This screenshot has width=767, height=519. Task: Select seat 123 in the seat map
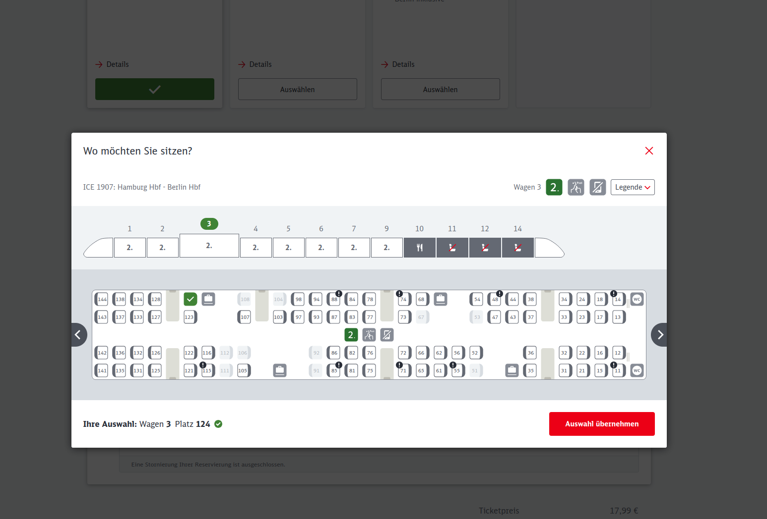click(190, 317)
